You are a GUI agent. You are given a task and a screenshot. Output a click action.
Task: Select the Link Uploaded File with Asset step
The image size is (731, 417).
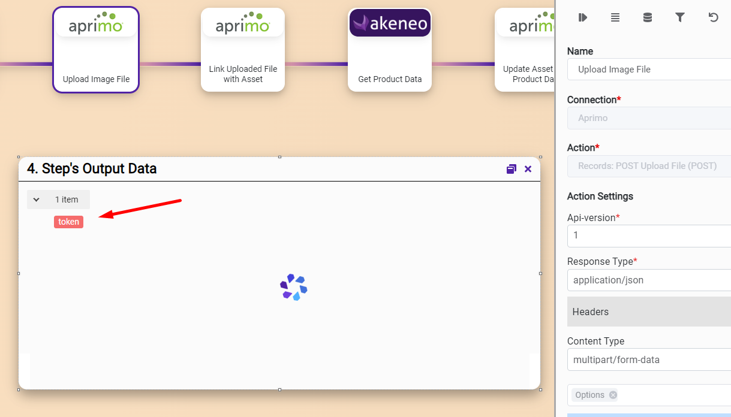coord(243,50)
